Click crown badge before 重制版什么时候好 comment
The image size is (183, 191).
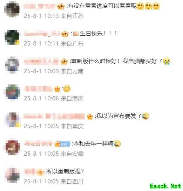coord(64,61)
